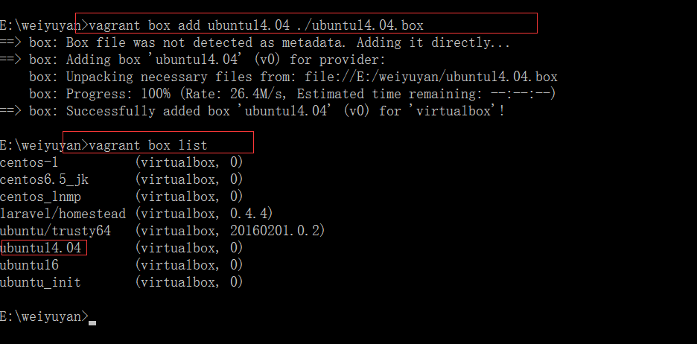This screenshot has width=697, height=344.
Task: Click the blinking cursor at the last prompt
Action: point(92,321)
